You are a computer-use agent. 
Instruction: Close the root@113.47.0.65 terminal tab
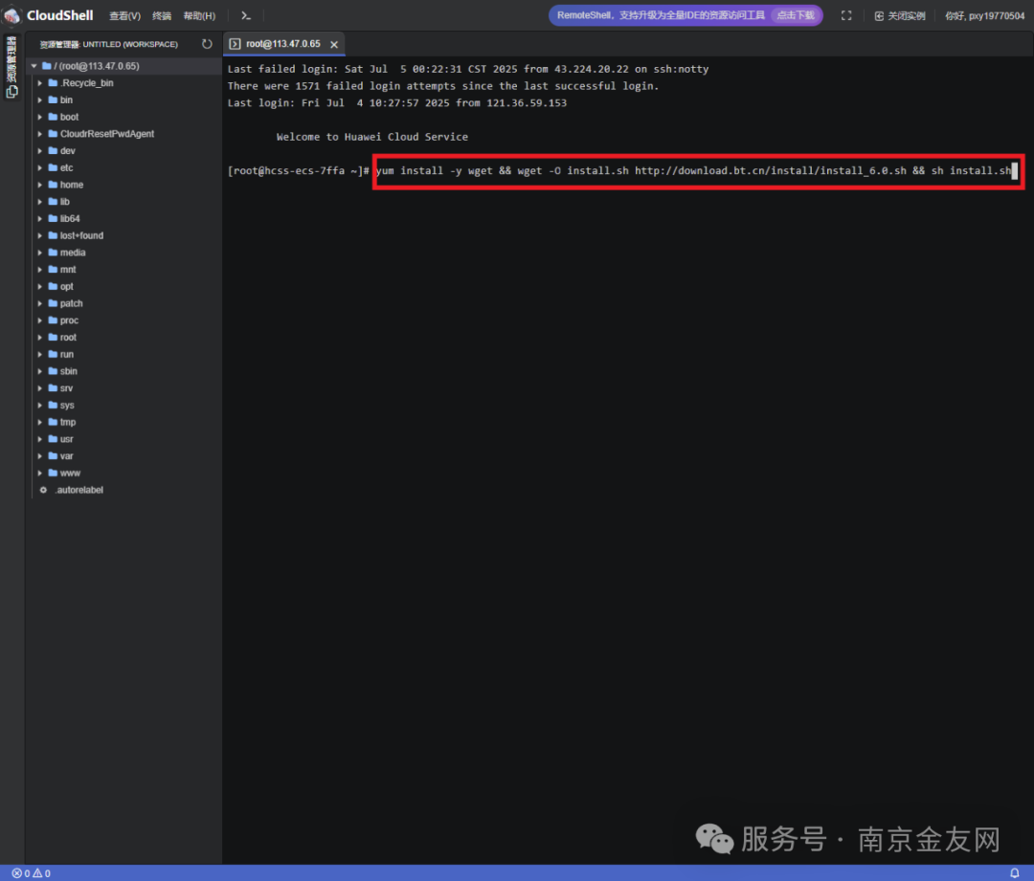click(x=334, y=45)
